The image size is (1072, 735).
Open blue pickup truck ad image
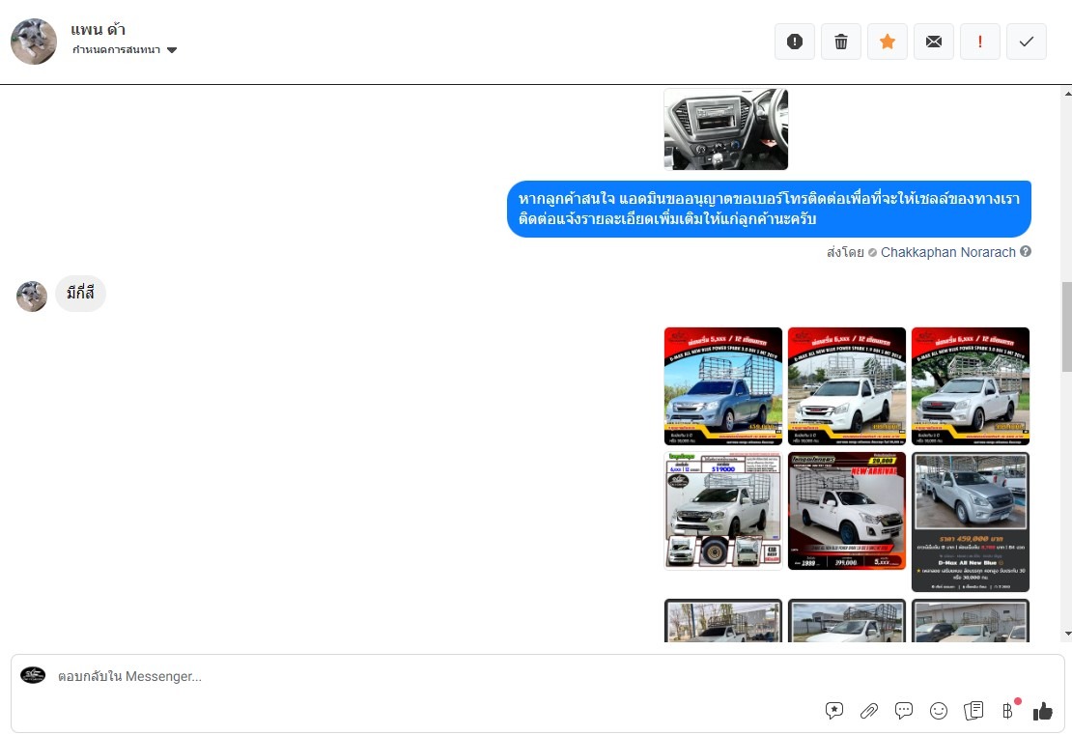(723, 386)
